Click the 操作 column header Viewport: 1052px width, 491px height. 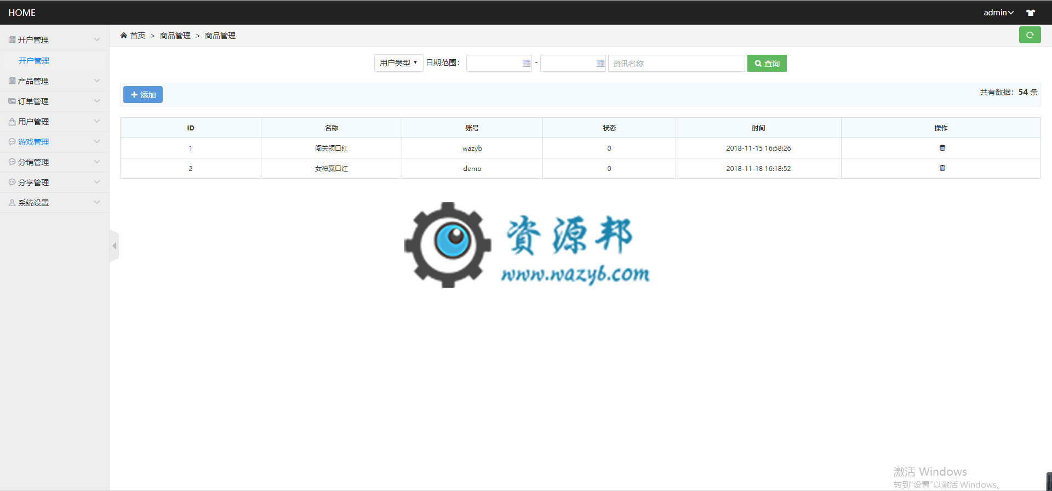click(x=941, y=128)
